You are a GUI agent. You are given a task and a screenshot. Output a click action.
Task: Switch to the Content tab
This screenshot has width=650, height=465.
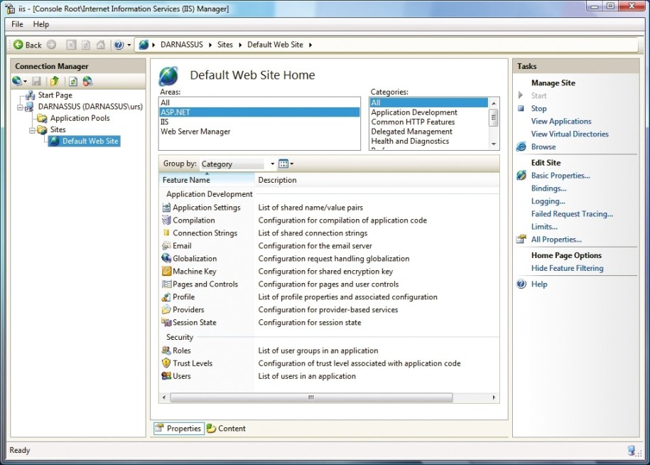227,429
